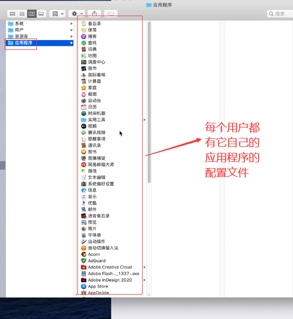293x319 pixels.
Task: Open the gear action menu dropdown
Action: tap(77, 14)
